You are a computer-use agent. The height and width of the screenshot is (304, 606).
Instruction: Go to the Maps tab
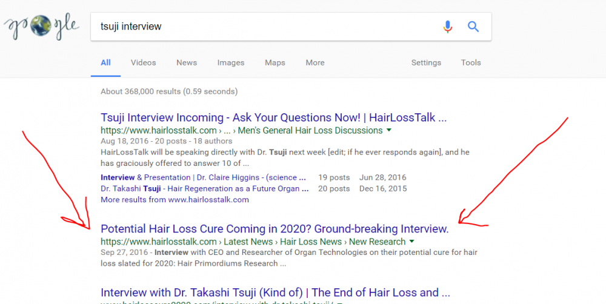(x=275, y=62)
